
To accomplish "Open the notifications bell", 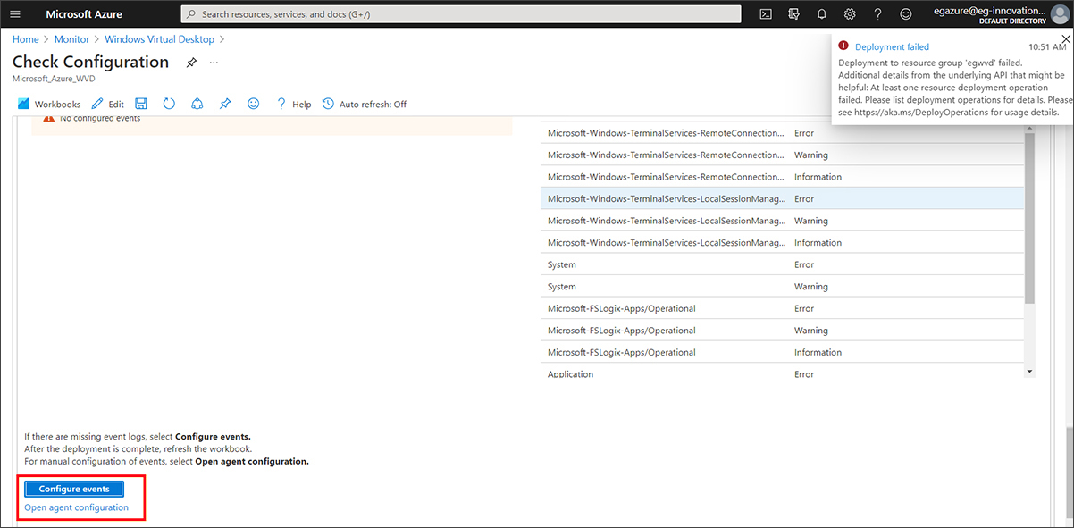I will tap(821, 14).
